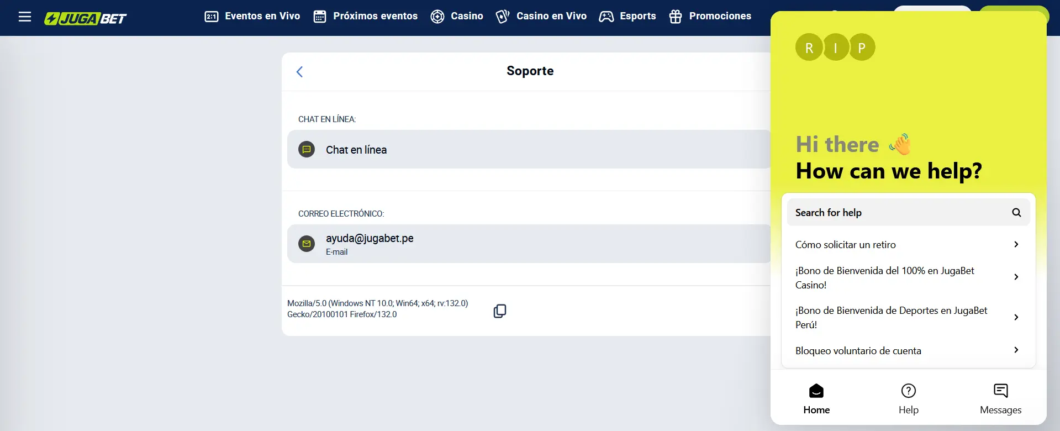
Task: Click the envelope email icon
Action: pyautogui.click(x=307, y=244)
